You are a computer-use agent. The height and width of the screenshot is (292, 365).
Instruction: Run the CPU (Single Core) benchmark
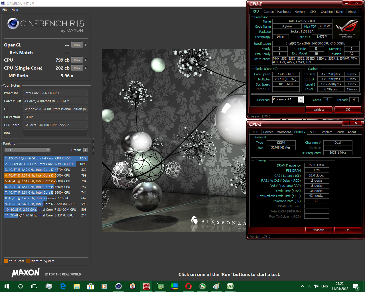click(x=77, y=68)
